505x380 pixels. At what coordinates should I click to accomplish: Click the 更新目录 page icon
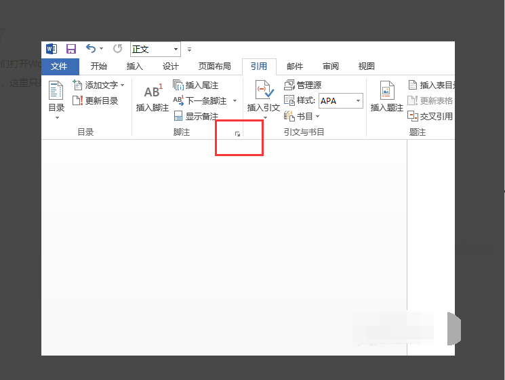point(78,100)
